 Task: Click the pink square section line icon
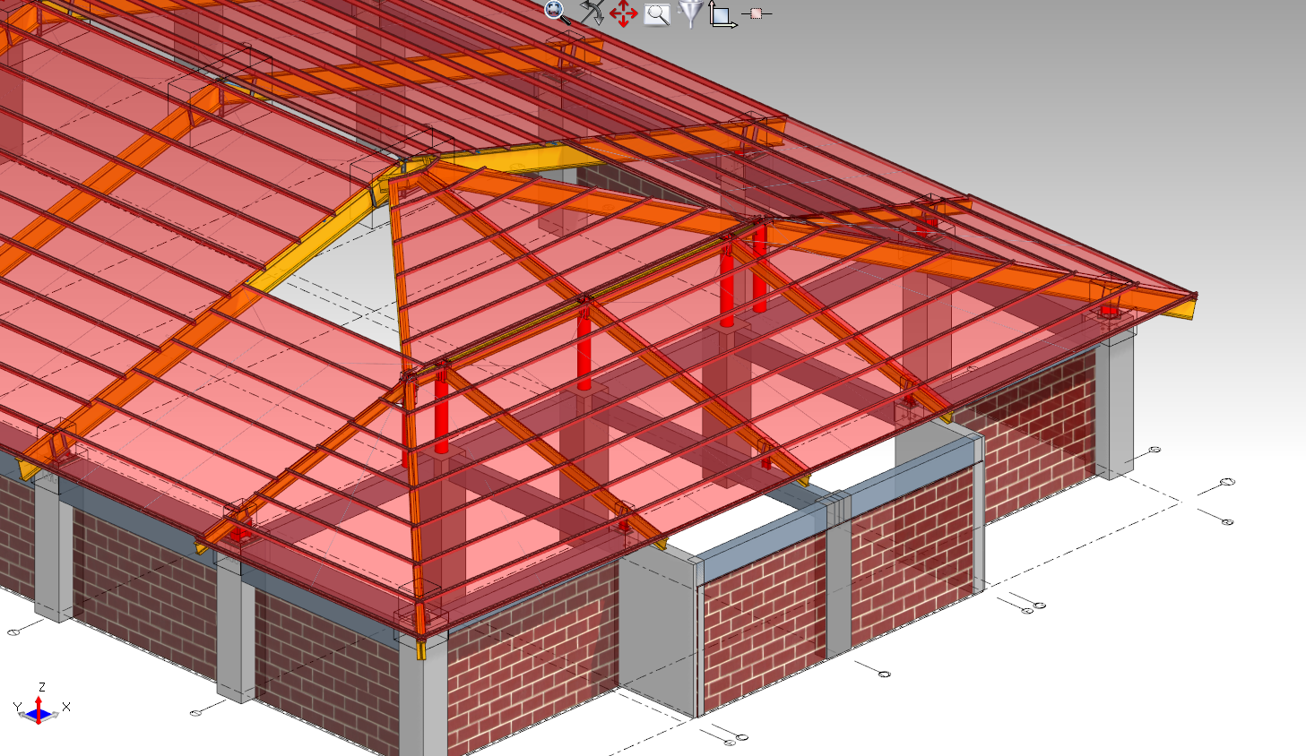tap(757, 13)
